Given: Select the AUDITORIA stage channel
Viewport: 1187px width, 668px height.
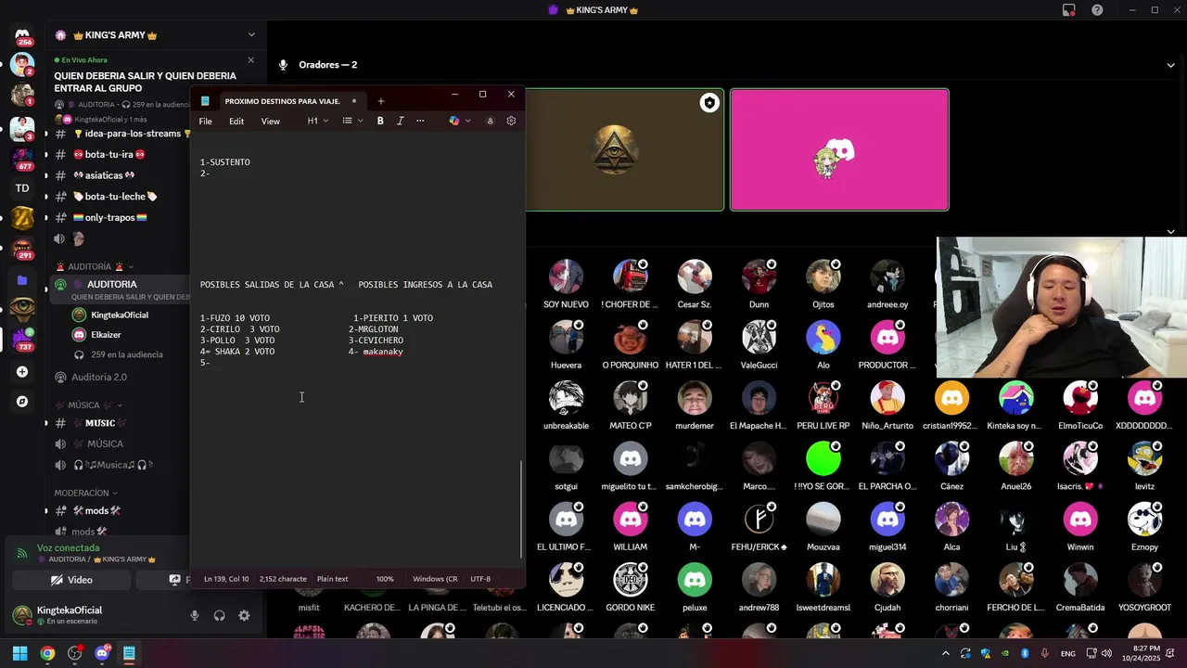Looking at the screenshot, I should [112, 284].
